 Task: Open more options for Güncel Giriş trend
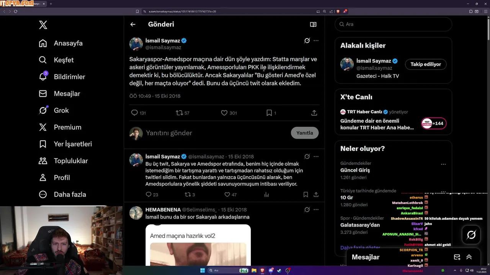443,164
